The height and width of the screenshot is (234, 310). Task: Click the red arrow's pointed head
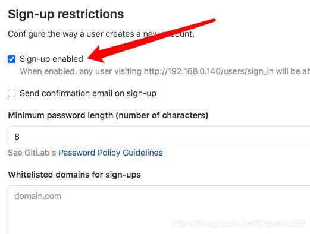(x=95, y=56)
